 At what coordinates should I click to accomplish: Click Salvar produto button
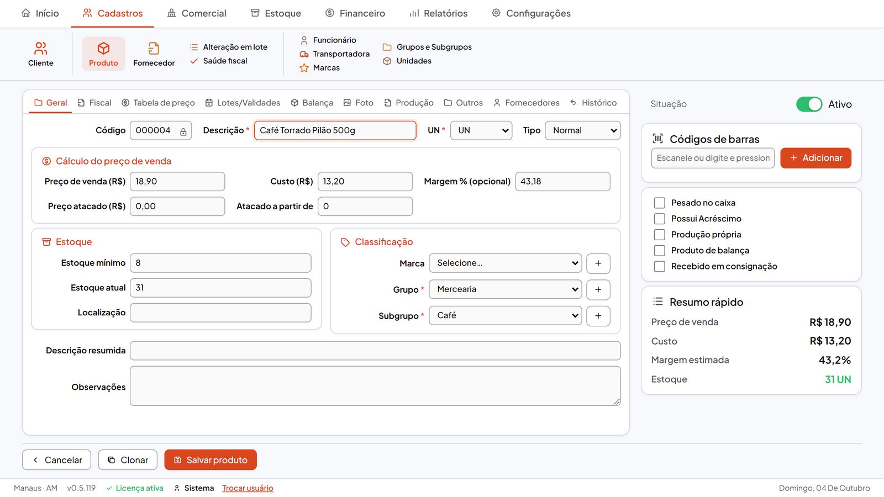coord(211,460)
